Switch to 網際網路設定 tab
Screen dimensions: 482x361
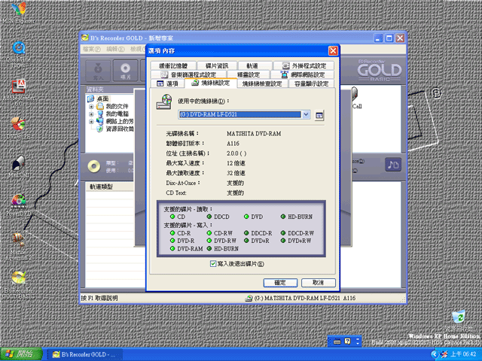coord(302,74)
